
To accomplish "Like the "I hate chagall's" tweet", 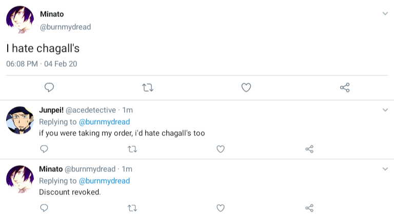I will pyautogui.click(x=246, y=88).
